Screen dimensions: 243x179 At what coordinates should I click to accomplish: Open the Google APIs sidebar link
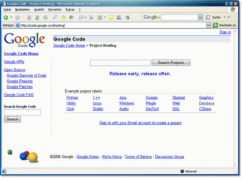click(14, 62)
